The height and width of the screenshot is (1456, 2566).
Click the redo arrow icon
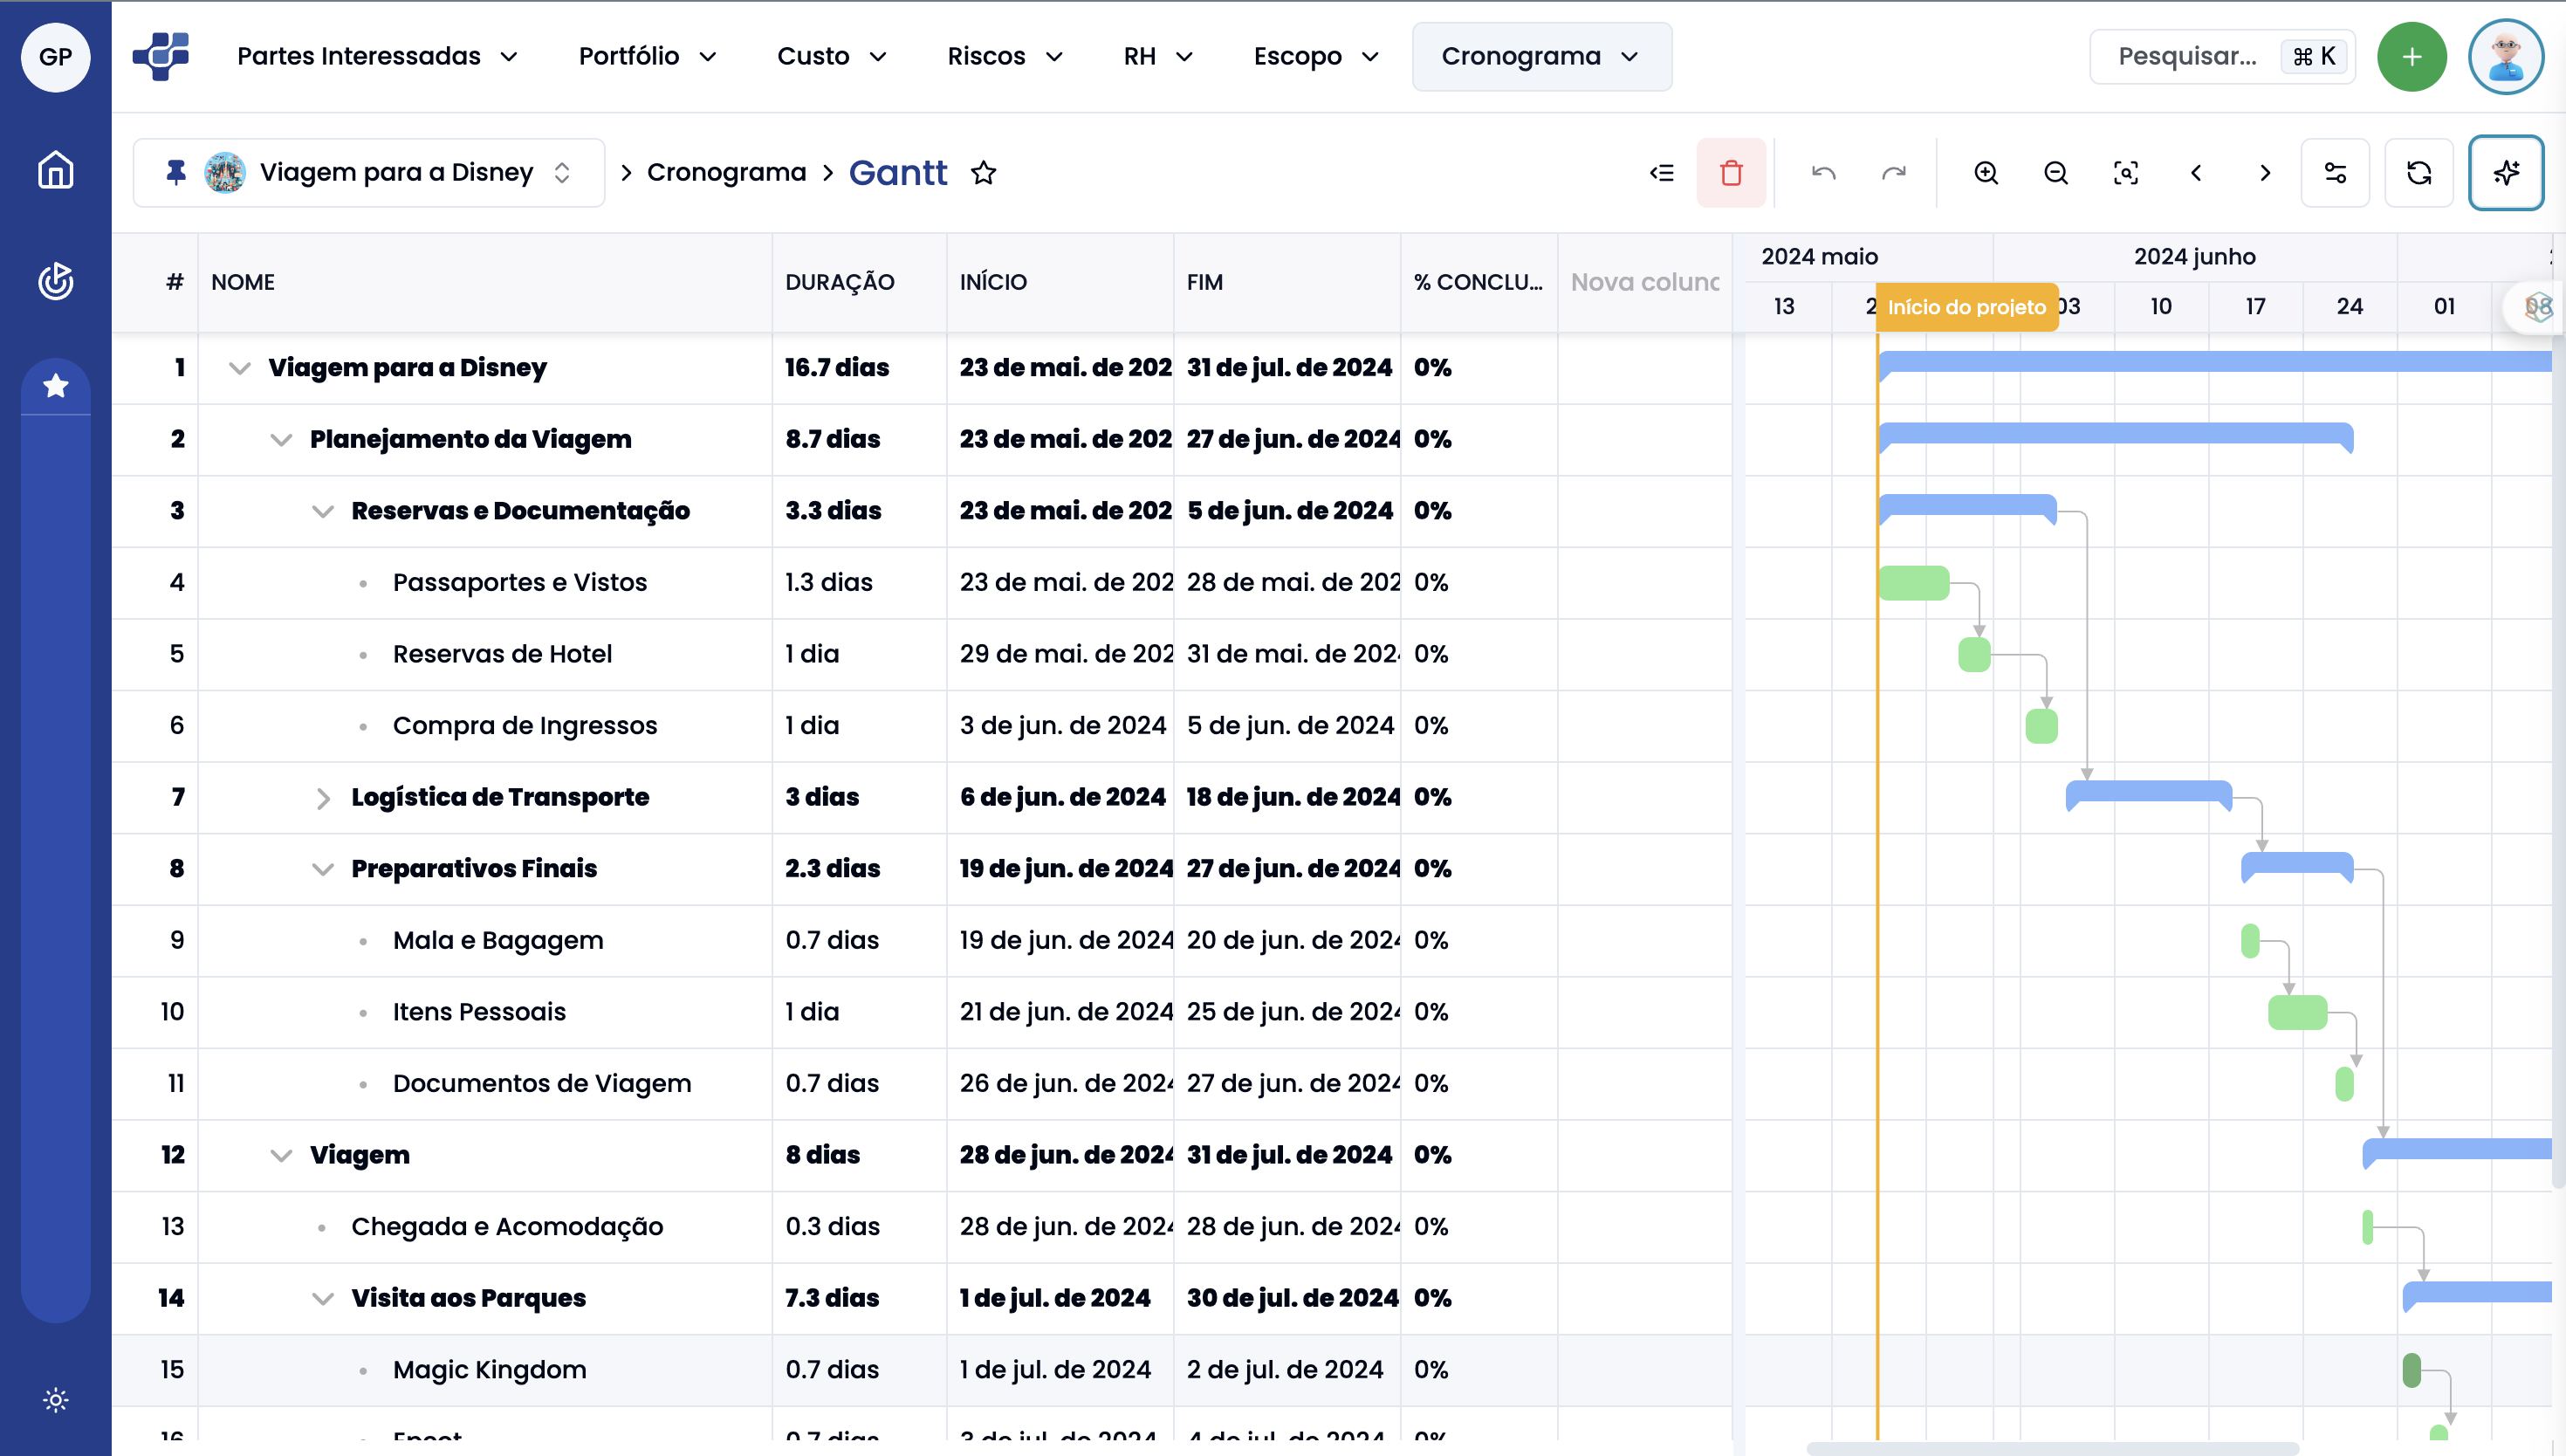(1893, 173)
